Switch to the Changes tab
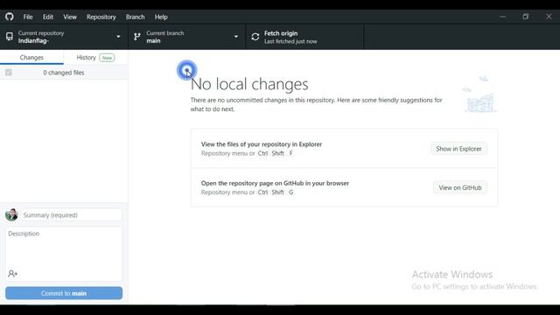This screenshot has width=560, height=315. coord(31,58)
